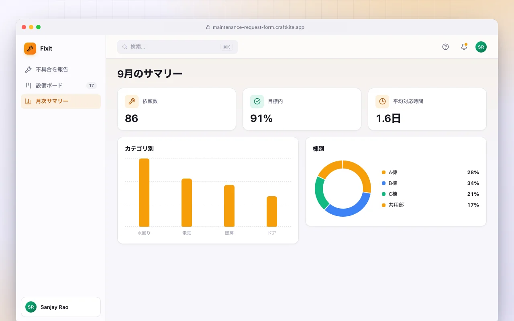
Task: Click the green window maximize button
Action: point(39,27)
